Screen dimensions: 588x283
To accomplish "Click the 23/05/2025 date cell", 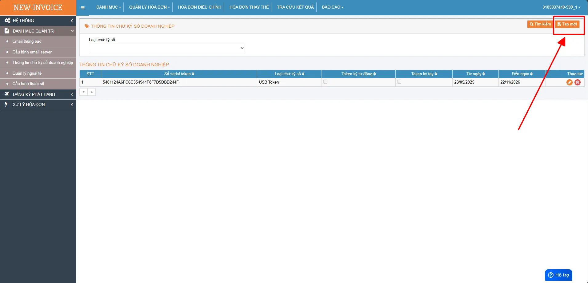I will [475, 82].
